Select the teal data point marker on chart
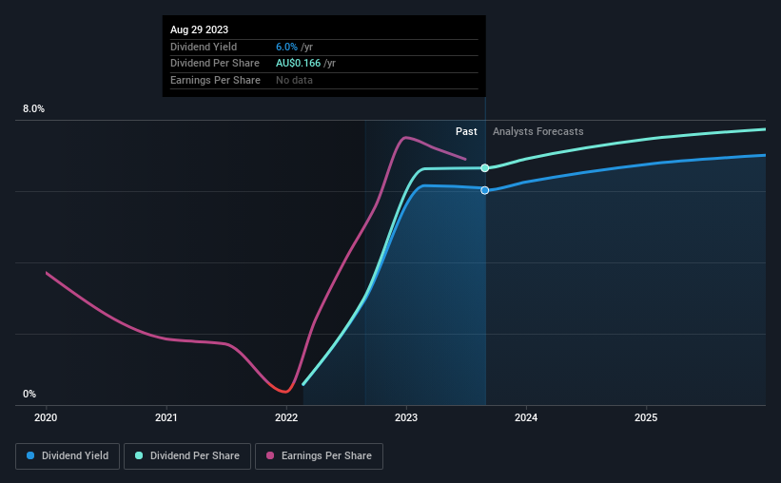 point(484,168)
